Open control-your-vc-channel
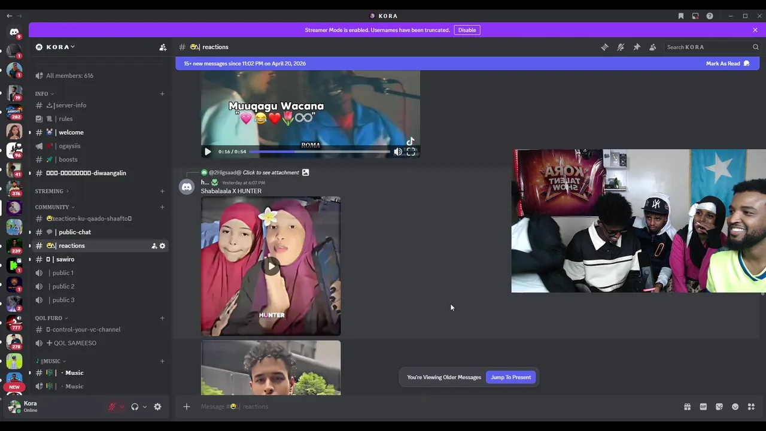 (x=101, y=329)
